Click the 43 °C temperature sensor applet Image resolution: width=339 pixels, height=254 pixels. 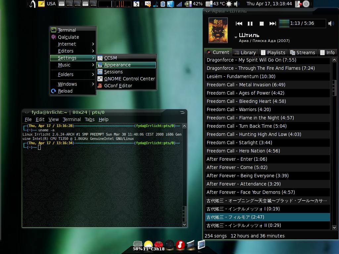(215, 4)
